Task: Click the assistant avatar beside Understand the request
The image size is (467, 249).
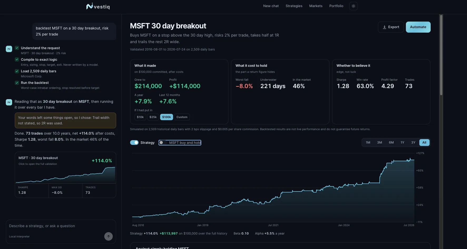Action: (x=9, y=49)
